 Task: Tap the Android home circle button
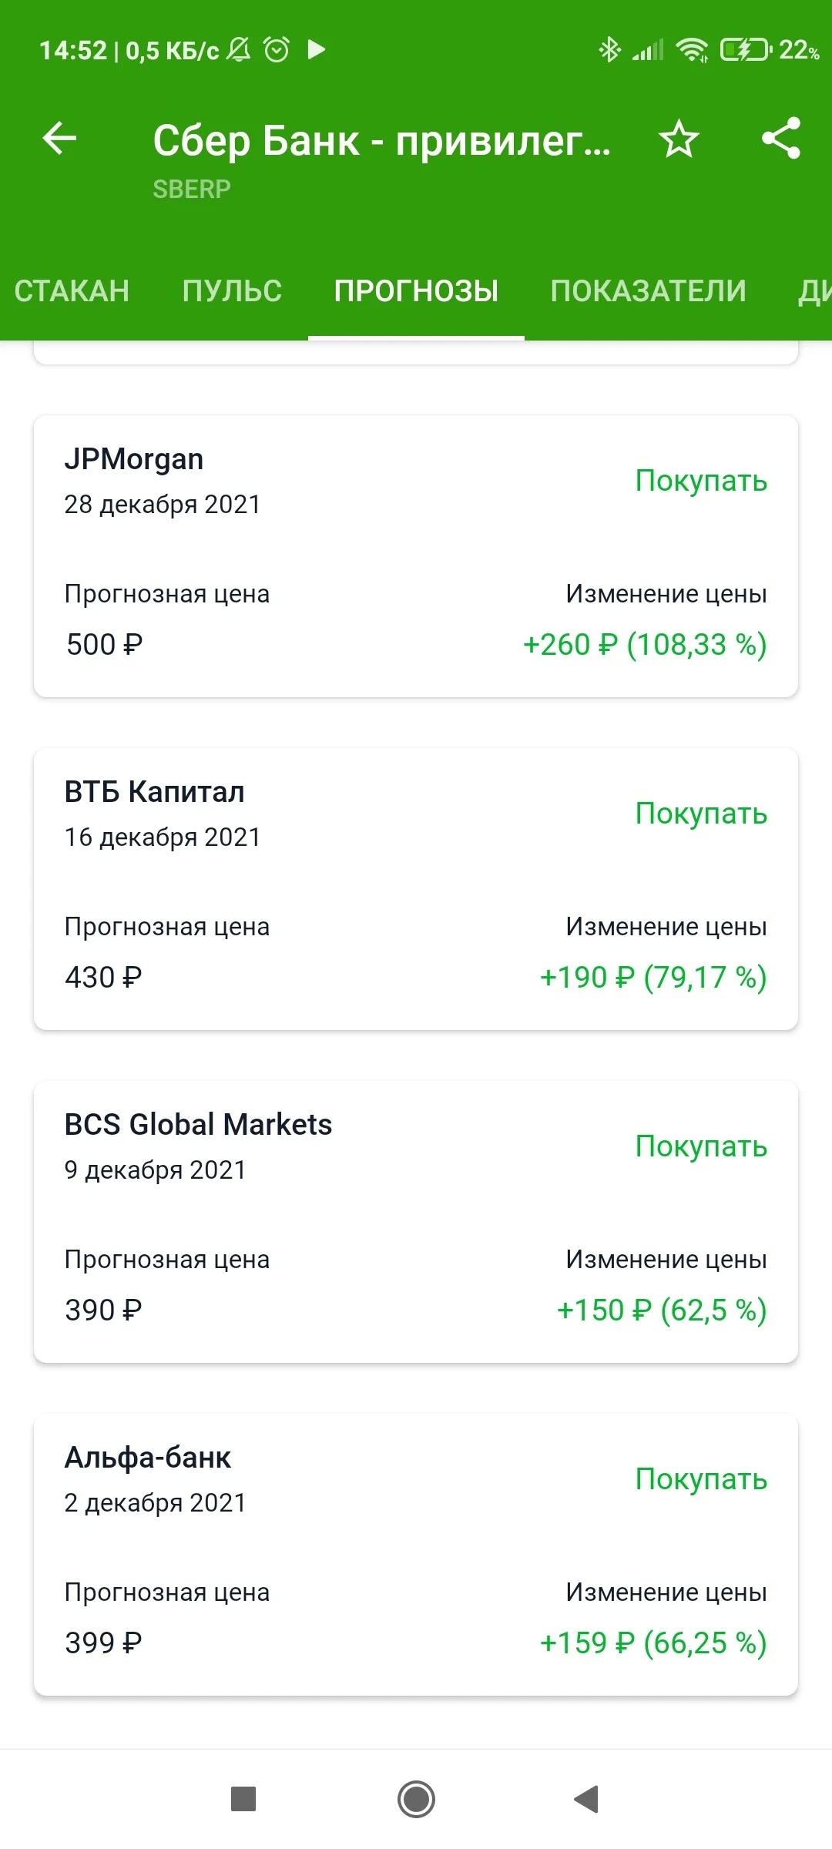pyautogui.click(x=416, y=1800)
